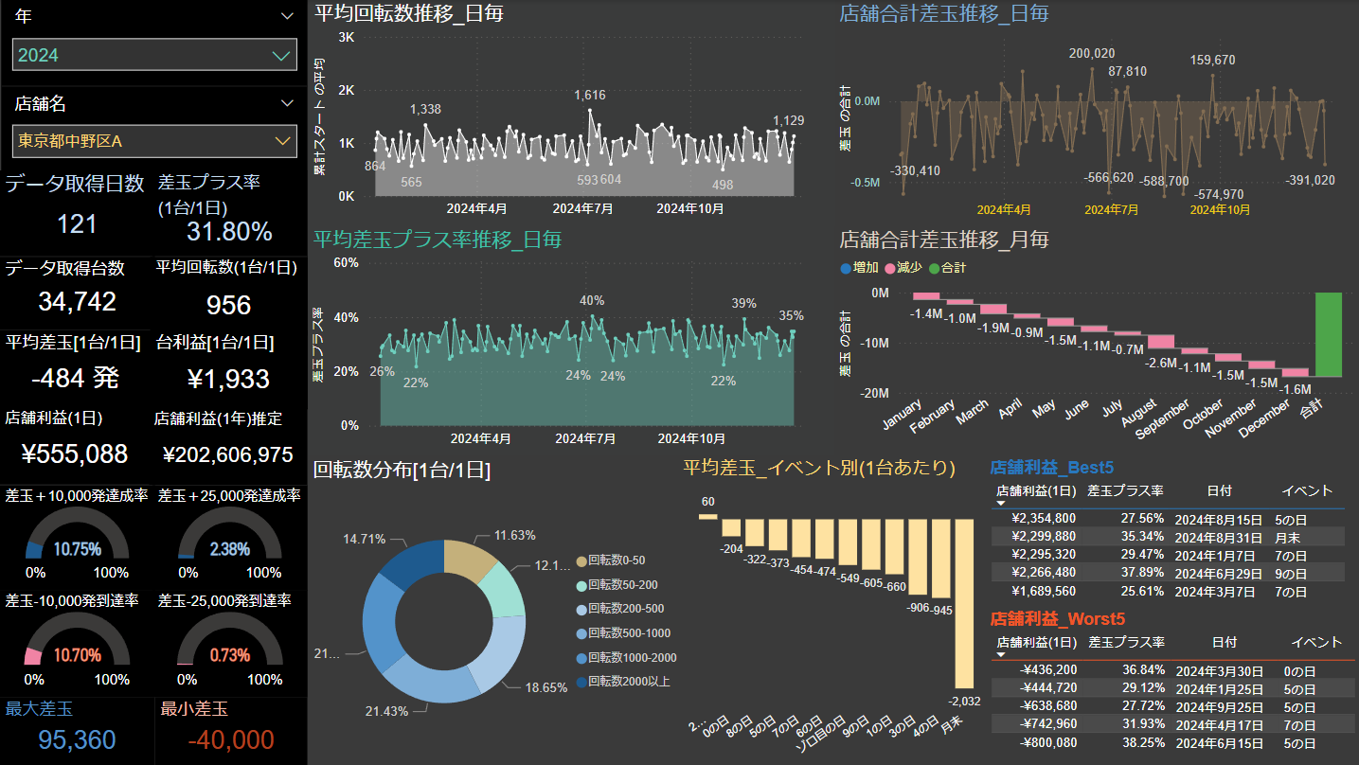Click the sort arrow under Best5 店舗利益(1日)

[x=1001, y=504]
